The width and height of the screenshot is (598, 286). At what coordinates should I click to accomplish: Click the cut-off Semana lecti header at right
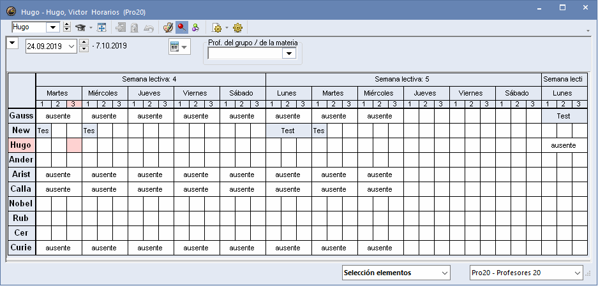[x=564, y=79]
